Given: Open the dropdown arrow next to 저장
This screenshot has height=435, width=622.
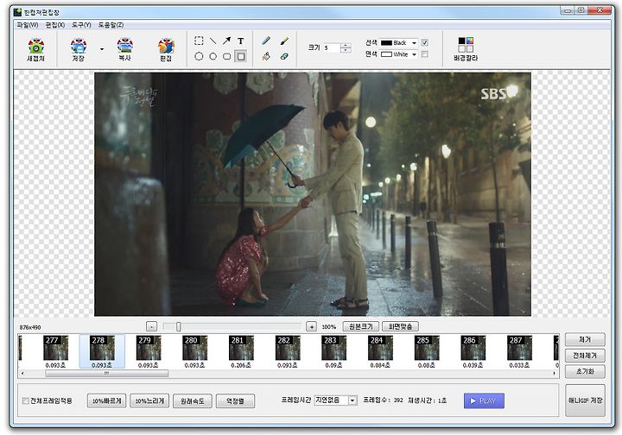Looking at the screenshot, I should pyautogui.click(x=102, y=49).
